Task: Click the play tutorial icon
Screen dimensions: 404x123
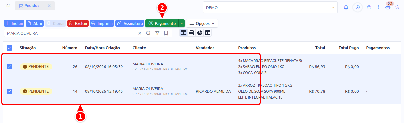Action: (358, 7)
